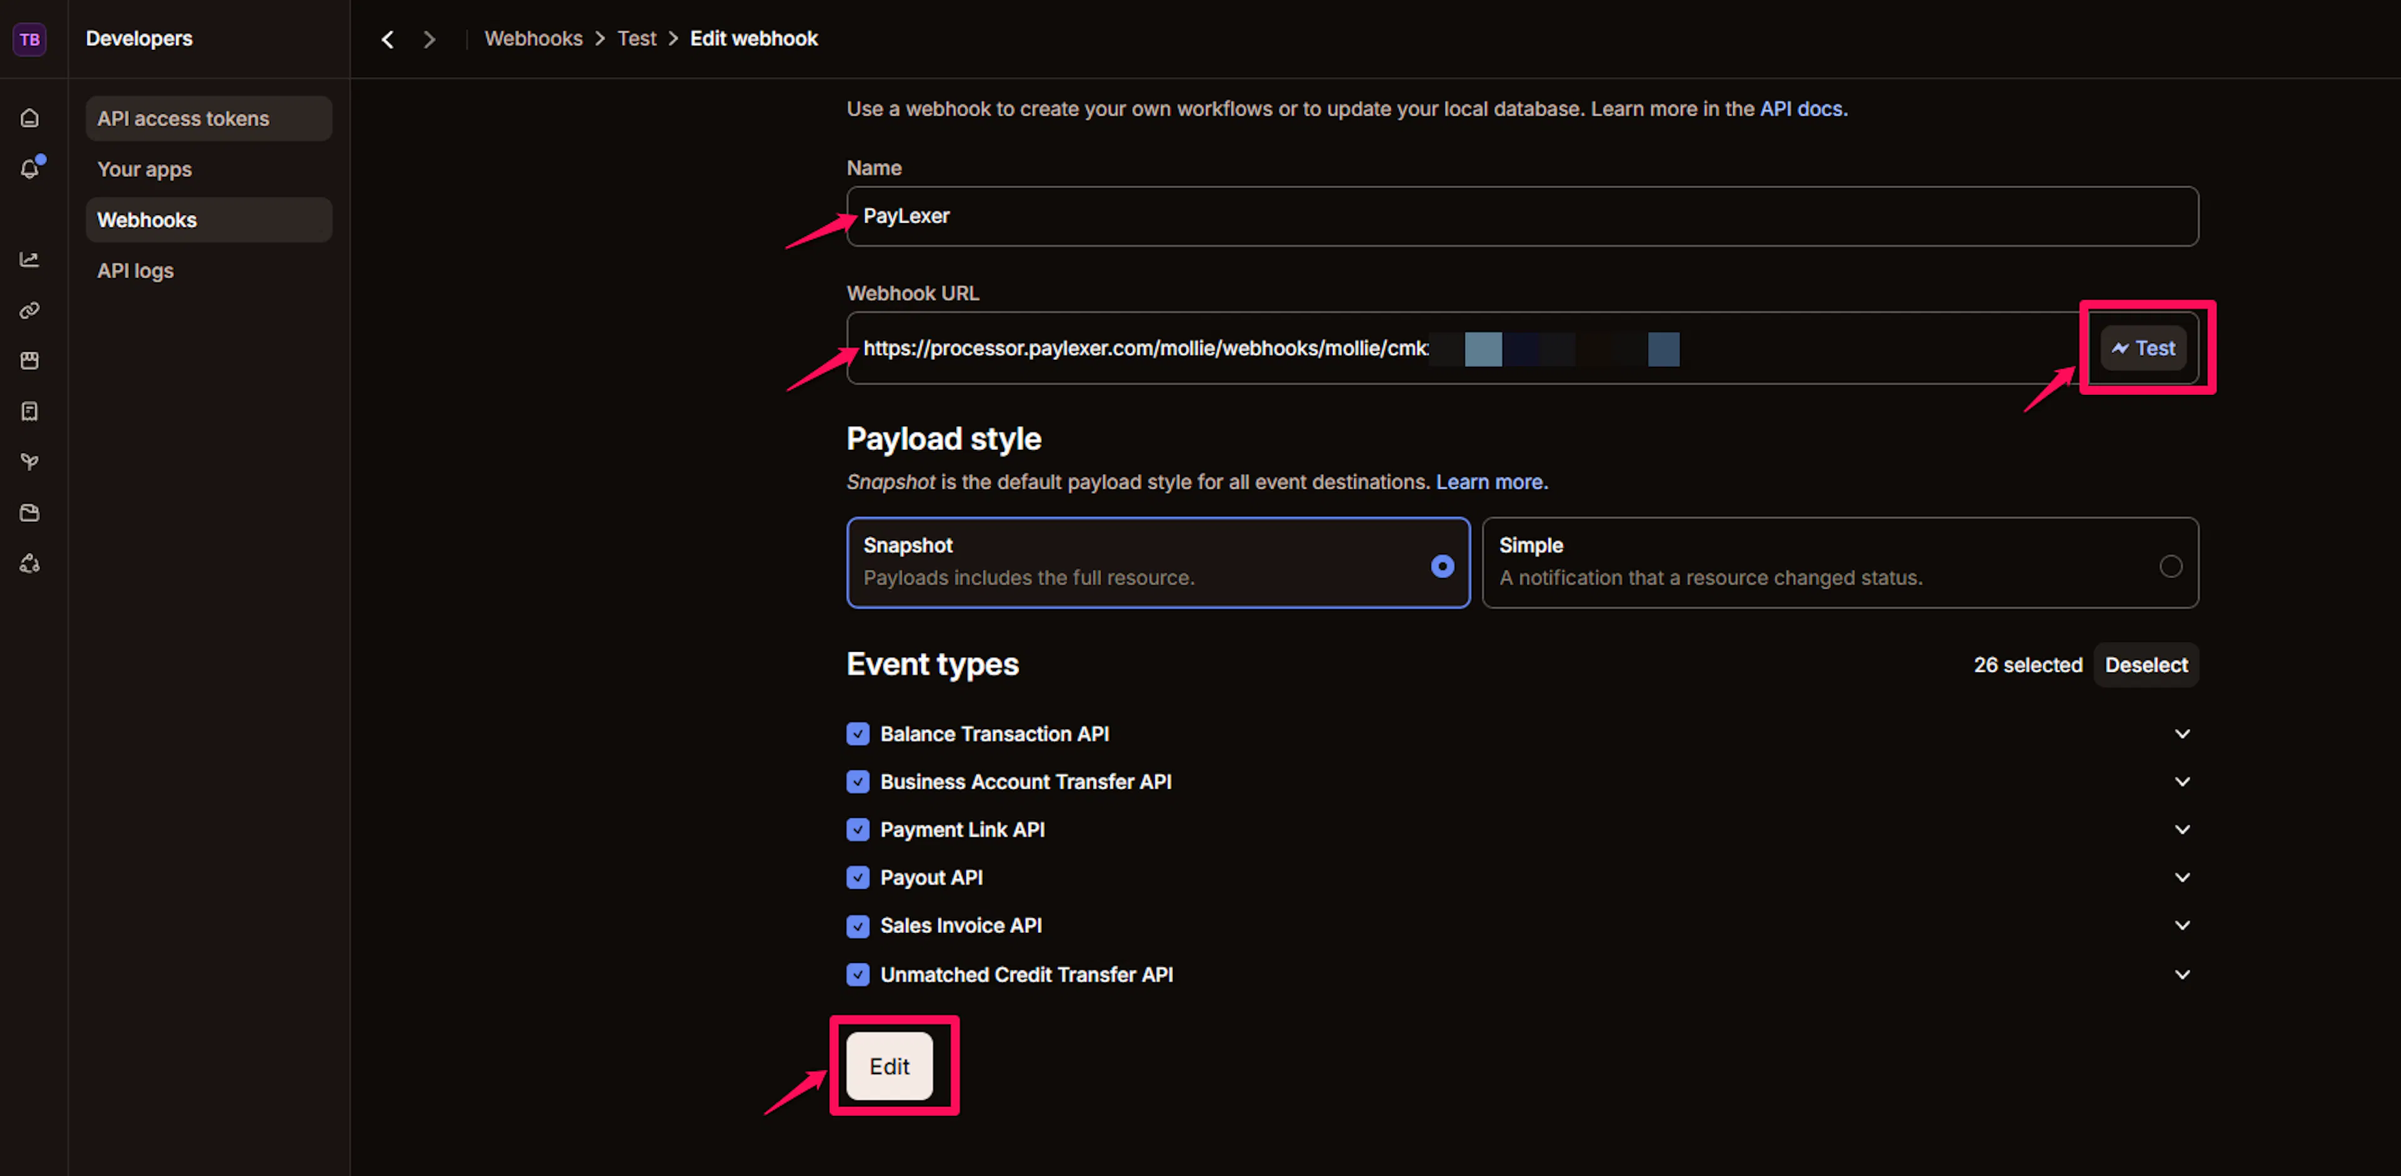The image size is (2401, 1176).
Task: Expand Unmatched Credit Transfer API chevron
Action: click(2182, 975)
